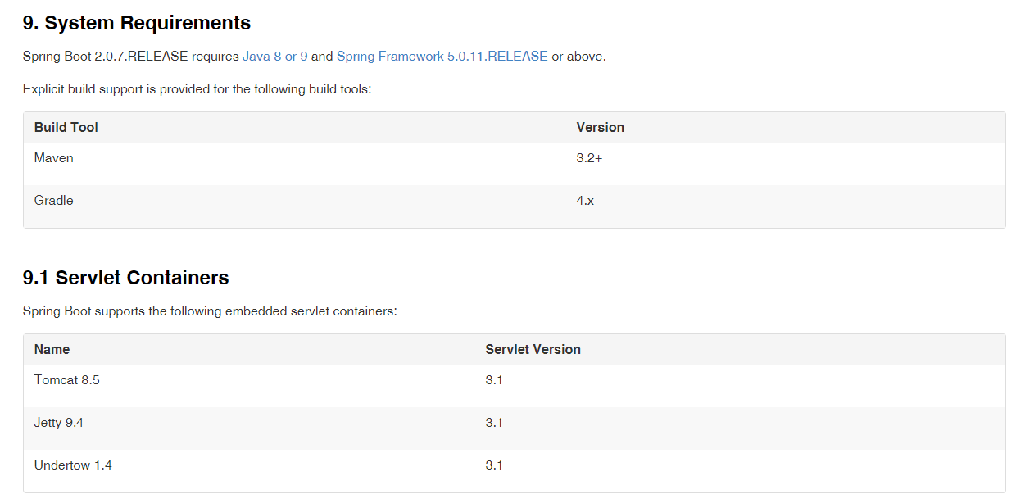Viewport: 1025px width, 499px height.
Task: Click the "Name" column header
Action: pyautogui.click(x=52, y=349)
